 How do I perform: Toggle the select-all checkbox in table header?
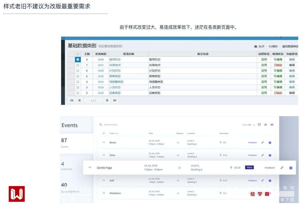click(78, 54)
